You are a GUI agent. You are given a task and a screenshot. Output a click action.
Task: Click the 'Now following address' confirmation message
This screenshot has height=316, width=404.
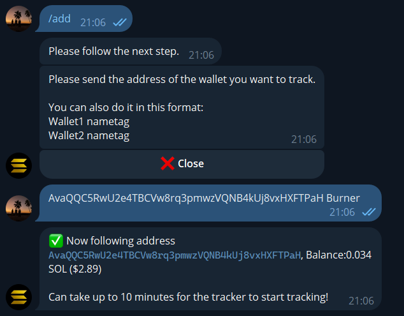tap(210, 269)
